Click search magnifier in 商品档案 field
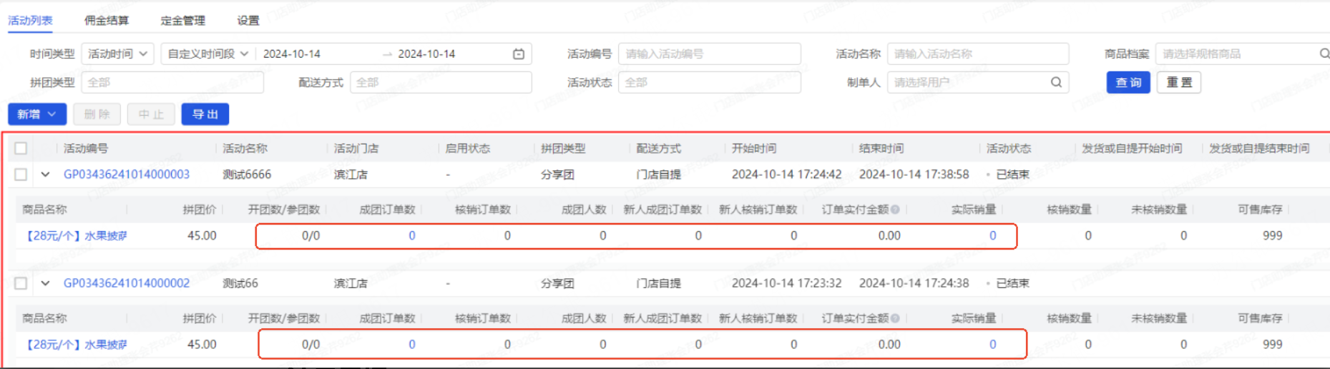 [1324, 54]
